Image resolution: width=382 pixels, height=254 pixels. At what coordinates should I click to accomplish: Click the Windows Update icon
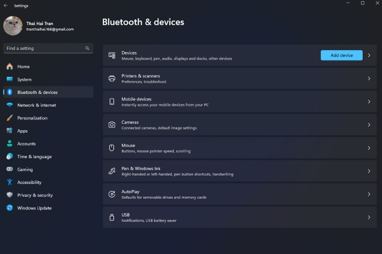coord(10,208)
